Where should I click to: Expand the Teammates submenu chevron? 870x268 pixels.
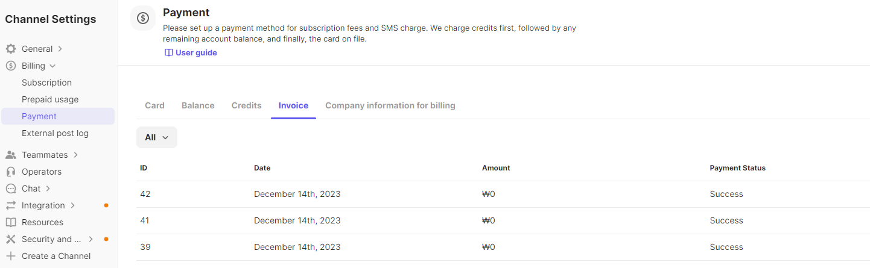click(75, 155)
